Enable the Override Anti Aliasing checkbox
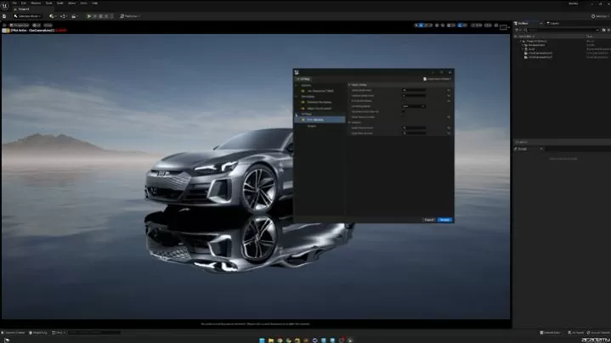The image size is (611, 343). 404,101
